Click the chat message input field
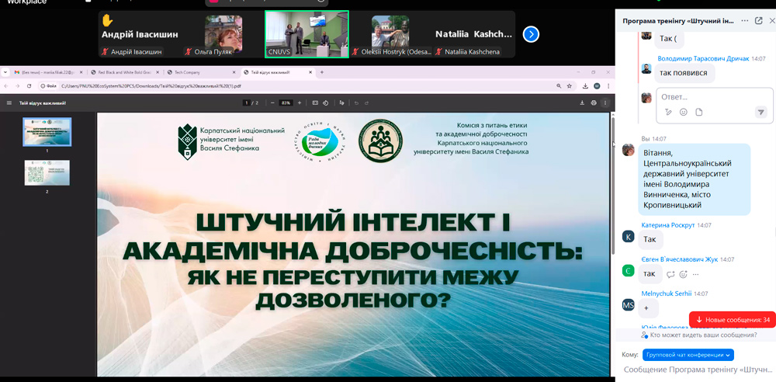Viewport: 776px width, 382px height. pyautogui.click(x=696, y=370)
